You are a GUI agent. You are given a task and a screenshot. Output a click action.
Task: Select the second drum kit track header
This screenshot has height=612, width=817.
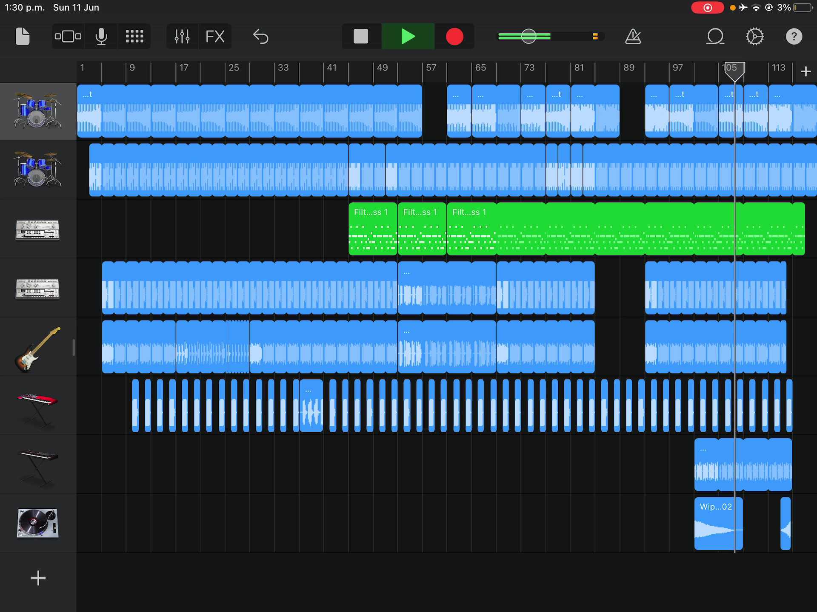tap(38, 170)
